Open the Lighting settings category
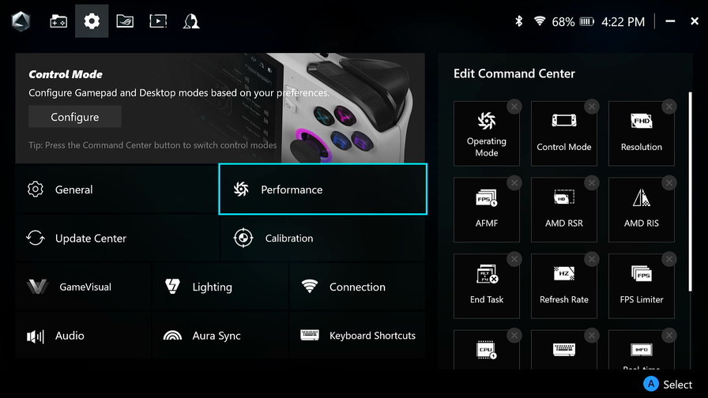Image resolution: width=708 pixels, height=398 pixels. (220, 287)
